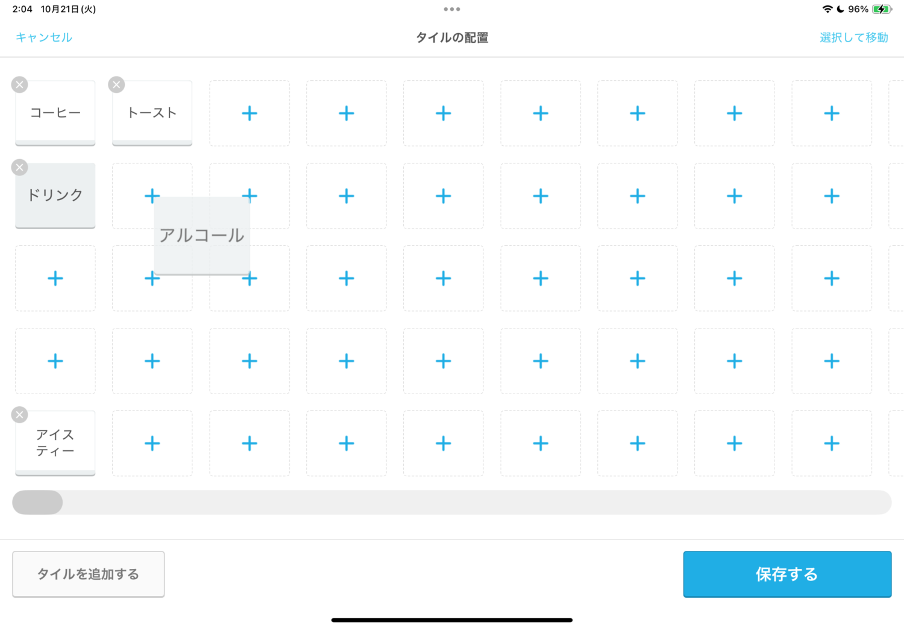Image resolution: width=904 pixels, height=628 pixels.
Task: Tap the plus slot directly below ドリンク tile
Action: click(55, 278)
